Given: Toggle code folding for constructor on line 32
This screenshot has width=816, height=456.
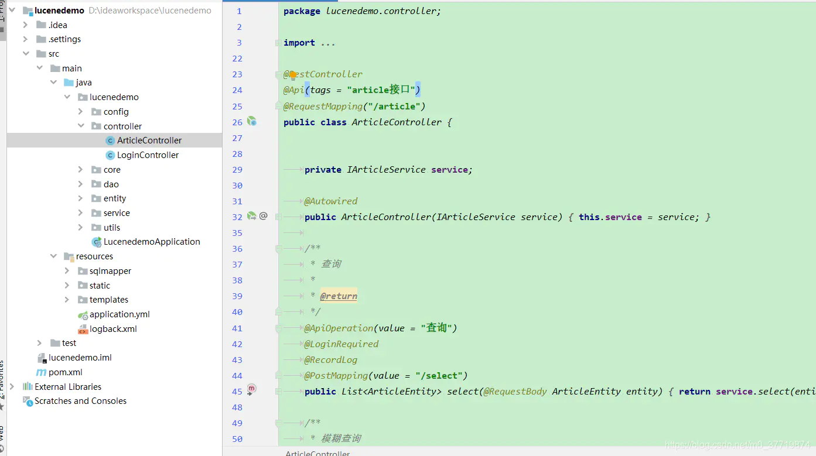Looking at the screenshot, I should pos(278,217).
